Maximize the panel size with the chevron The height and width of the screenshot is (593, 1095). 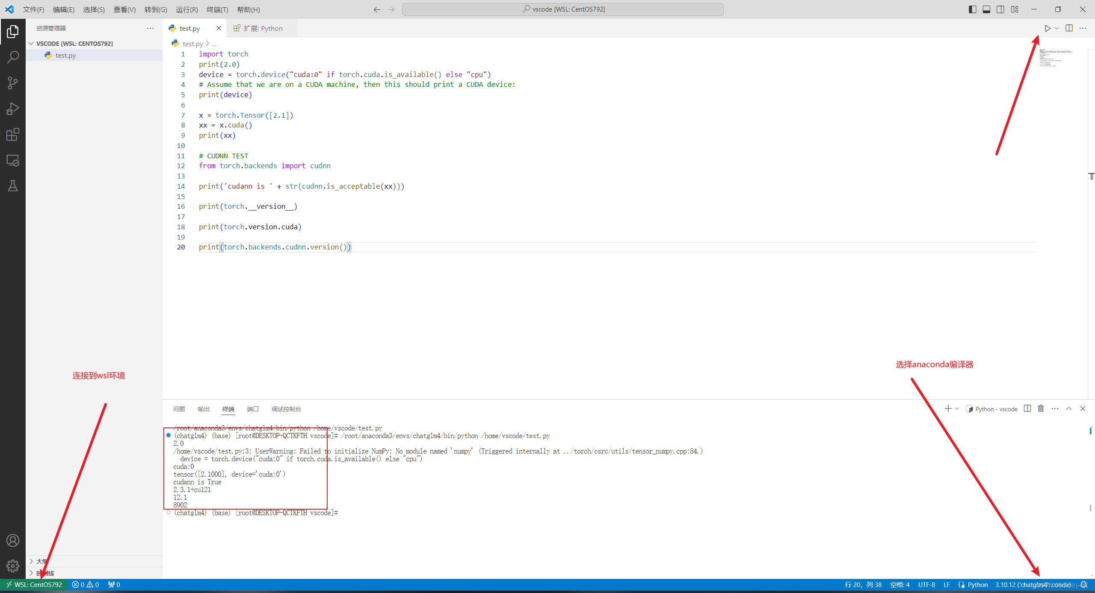pos(1069,409)
